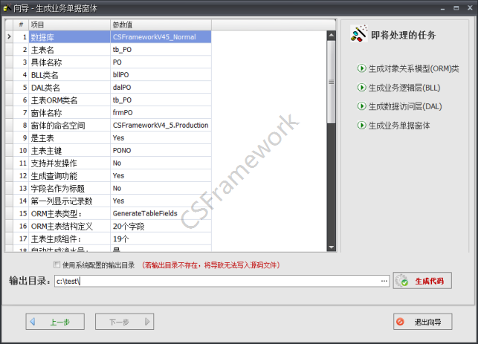Click the wizard wand icon beside 即将处理的任务

click(359, 33)
